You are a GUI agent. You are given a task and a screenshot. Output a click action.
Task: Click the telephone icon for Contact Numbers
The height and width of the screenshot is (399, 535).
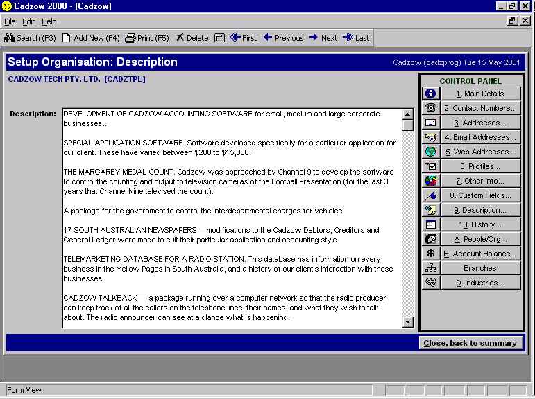(431, 108)
